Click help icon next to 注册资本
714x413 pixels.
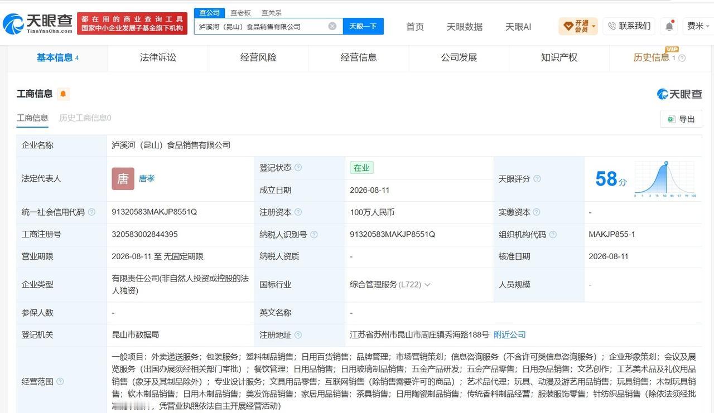(x=298, y=212)
